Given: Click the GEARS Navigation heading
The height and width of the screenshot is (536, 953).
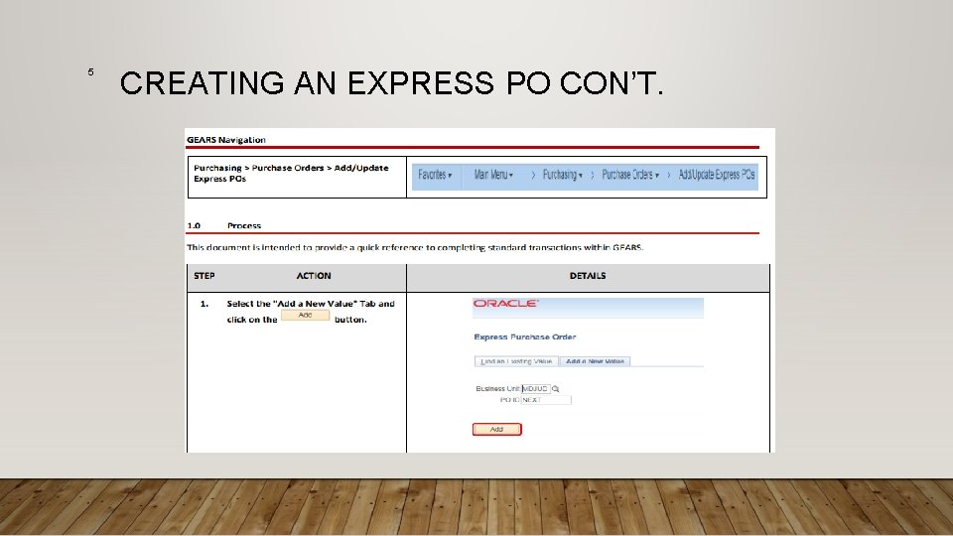Looking at the screenshot, I should pos(226,140).
